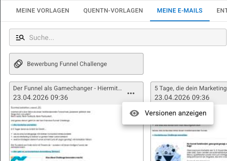Open the partially visible ENT tab
Viewport: 227px width, 161px height.
tap(222, 10)
